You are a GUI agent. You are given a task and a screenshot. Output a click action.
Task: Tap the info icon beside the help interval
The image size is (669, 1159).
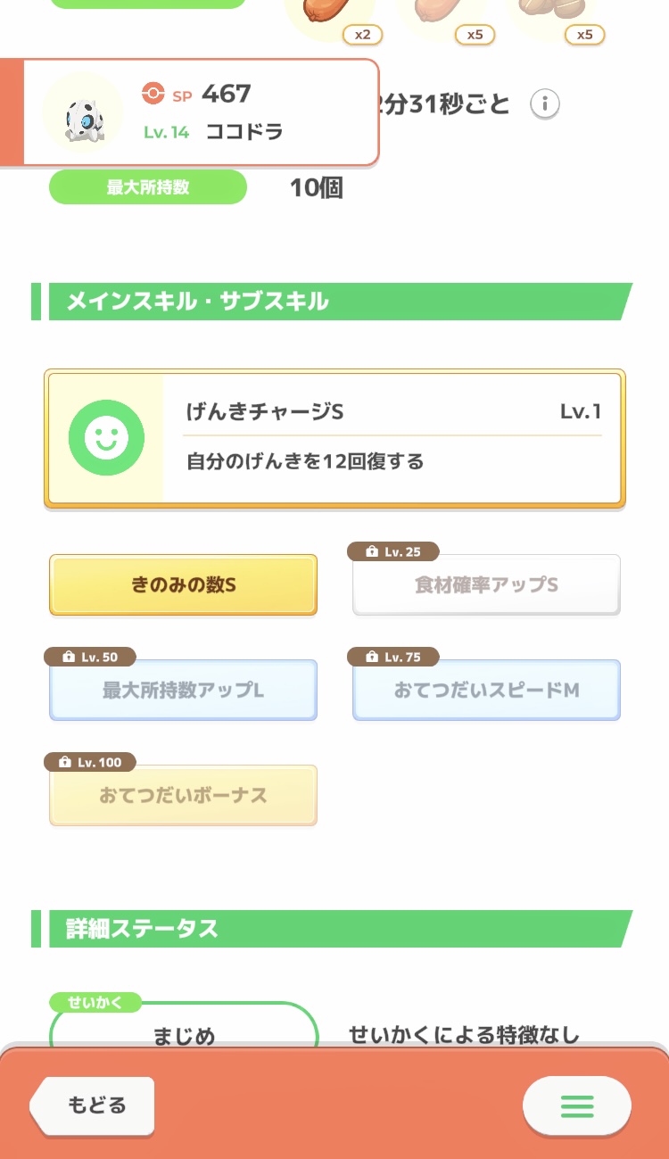[545, 104]
